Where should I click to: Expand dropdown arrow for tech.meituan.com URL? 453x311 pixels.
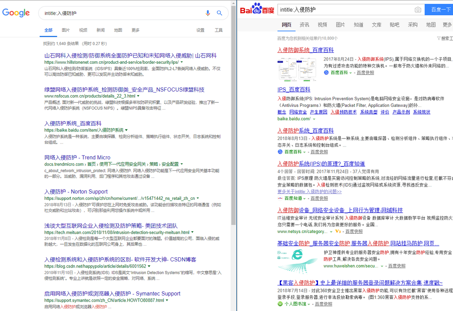192,232
